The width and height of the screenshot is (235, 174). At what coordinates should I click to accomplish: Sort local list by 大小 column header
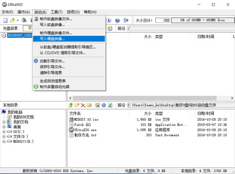[x=141, y=113]
